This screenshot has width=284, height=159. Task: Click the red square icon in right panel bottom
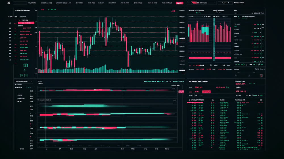[261, 76]
